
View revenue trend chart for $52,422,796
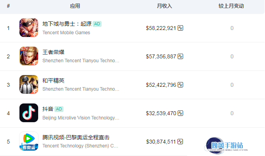pos(180,85)
